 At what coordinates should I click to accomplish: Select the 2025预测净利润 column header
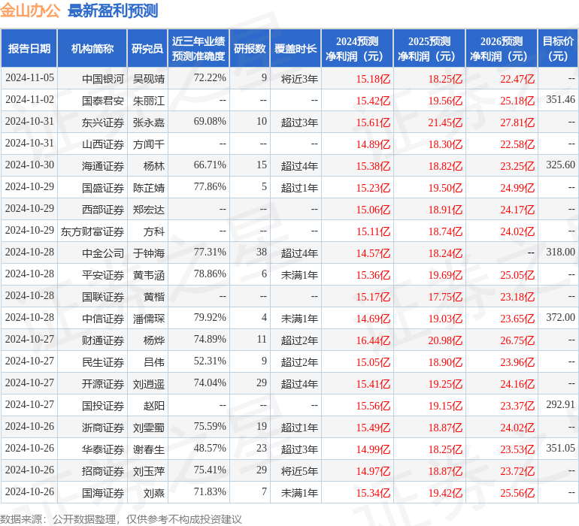(x=429, y=48)
